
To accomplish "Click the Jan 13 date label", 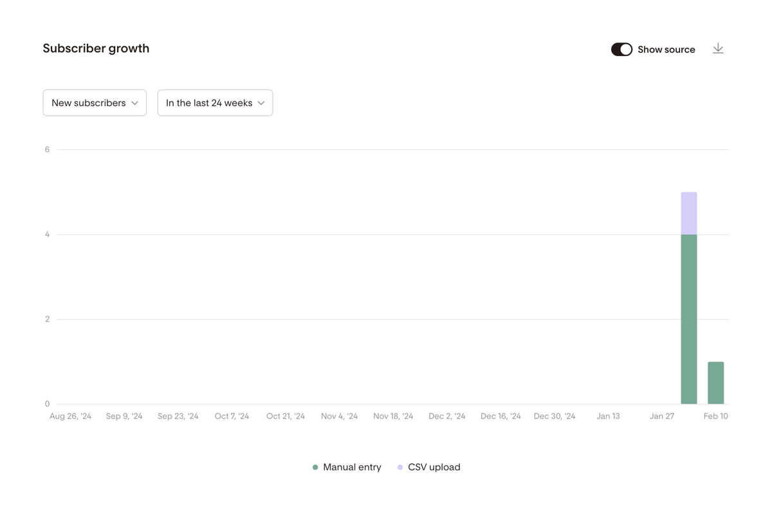I will coord(608,416).
